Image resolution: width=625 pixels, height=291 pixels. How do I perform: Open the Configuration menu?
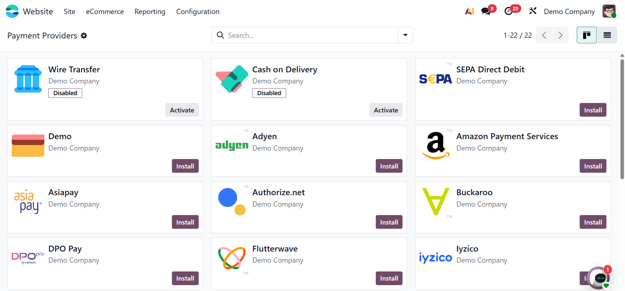198,12
